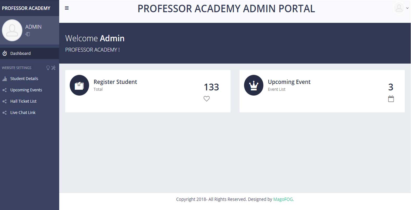
Task: Open the top-right user avatar dropdown
Action: [x=399, y=8]
